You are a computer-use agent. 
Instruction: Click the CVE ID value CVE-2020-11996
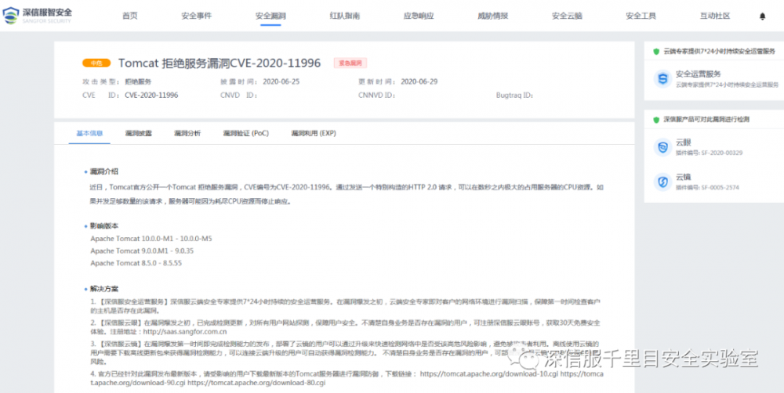[151, 95]
